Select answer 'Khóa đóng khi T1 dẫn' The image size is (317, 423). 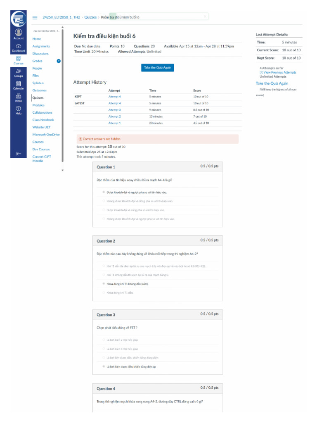point(104,293)
